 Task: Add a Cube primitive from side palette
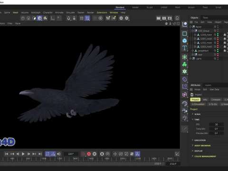point(185,41)
